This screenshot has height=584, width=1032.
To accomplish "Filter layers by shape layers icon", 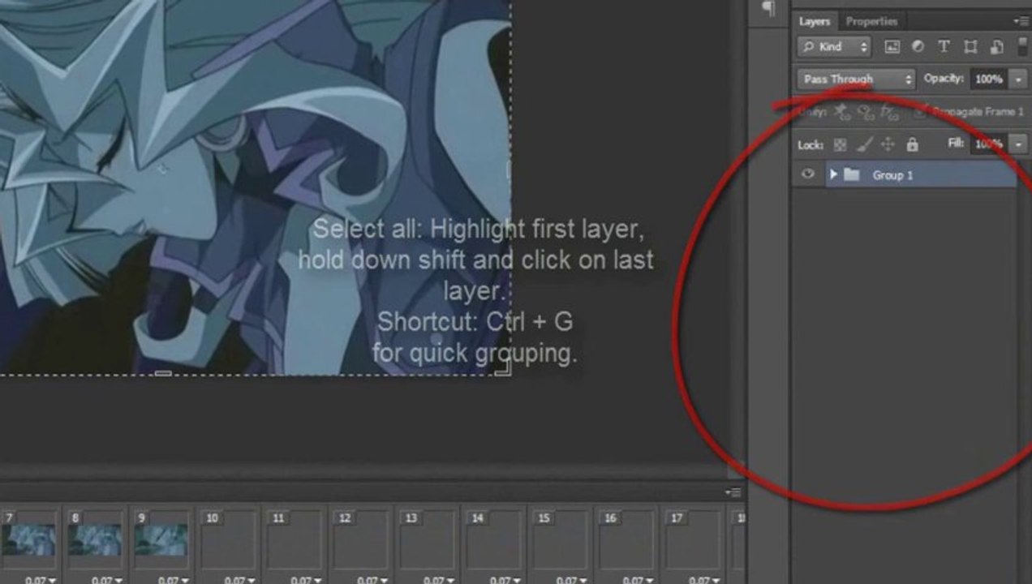I will pyautogui.click(x=970, y=47).
